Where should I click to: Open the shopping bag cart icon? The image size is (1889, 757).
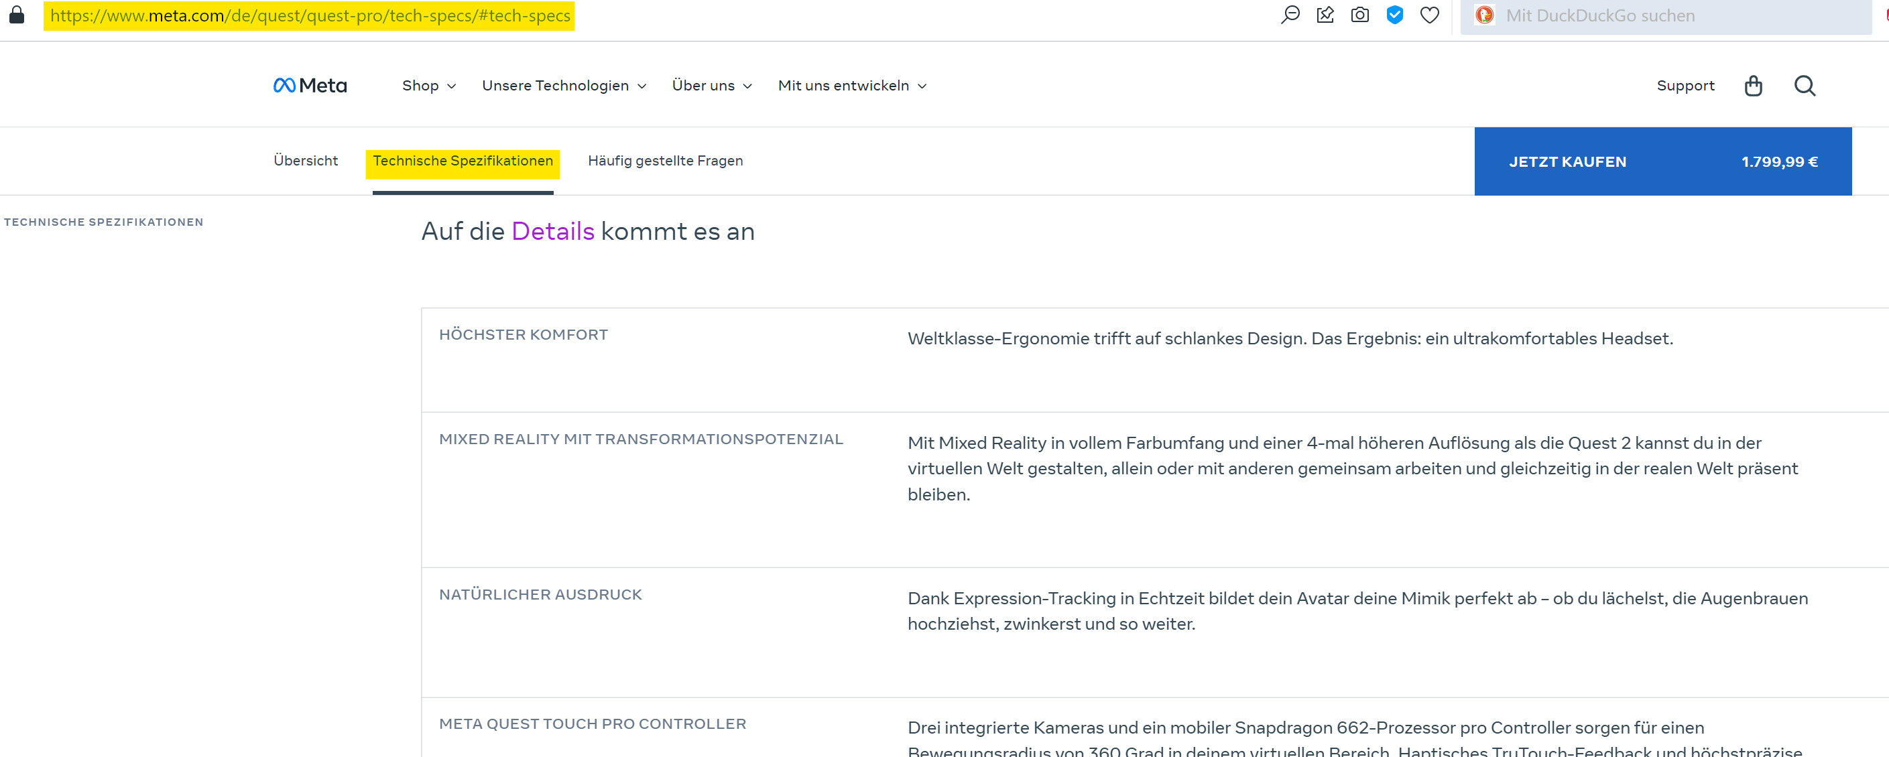[x=1753, y=86]
